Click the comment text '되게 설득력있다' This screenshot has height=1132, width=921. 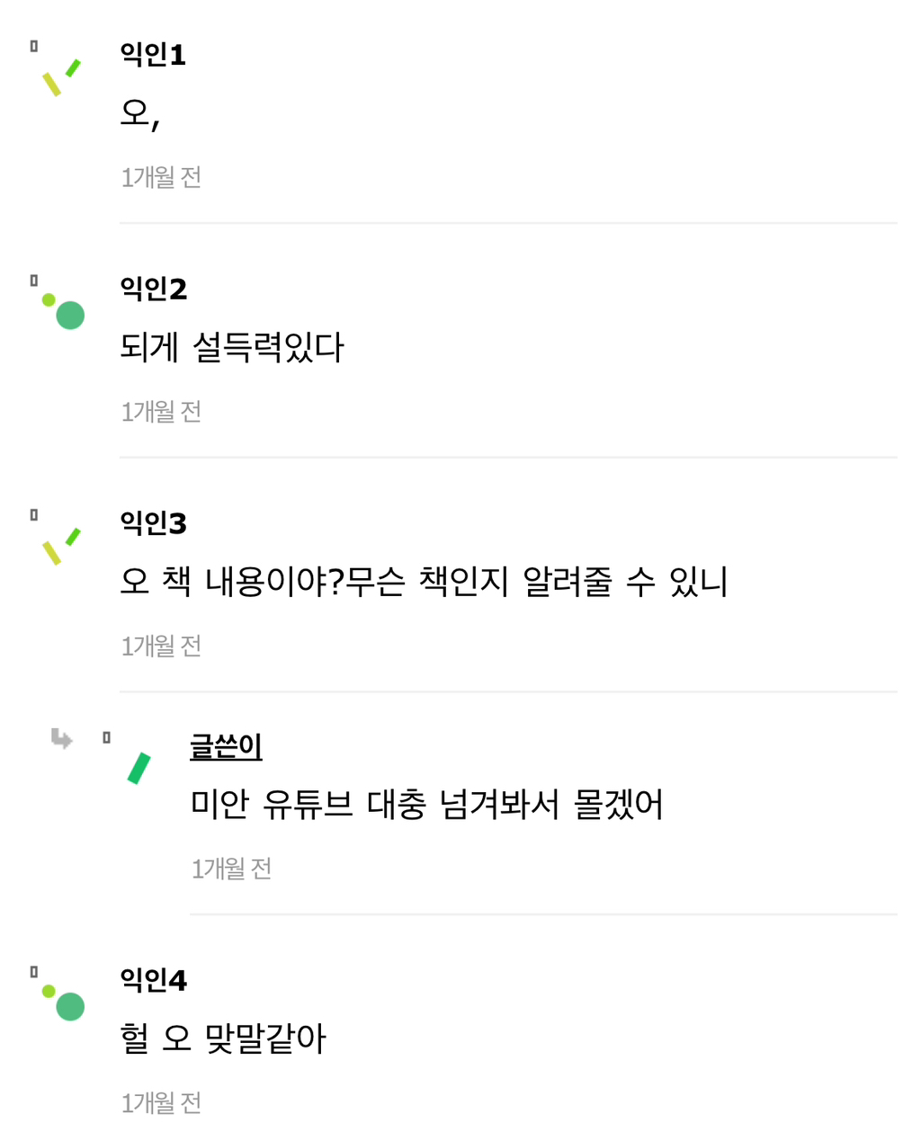pos(232,347)
